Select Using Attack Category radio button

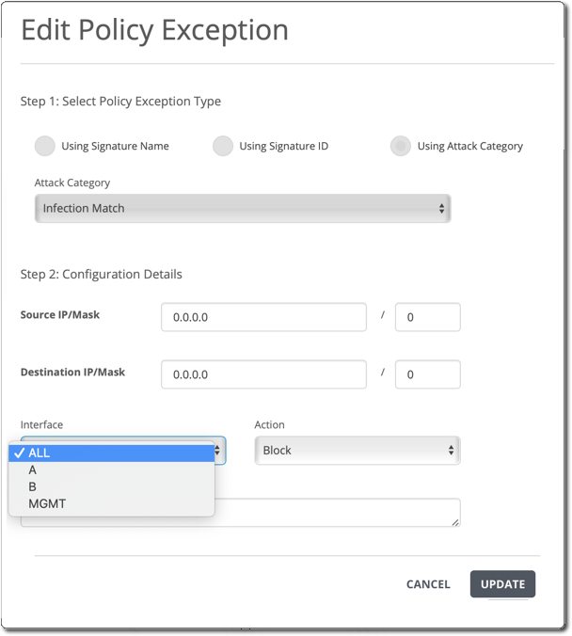(401, 146)
